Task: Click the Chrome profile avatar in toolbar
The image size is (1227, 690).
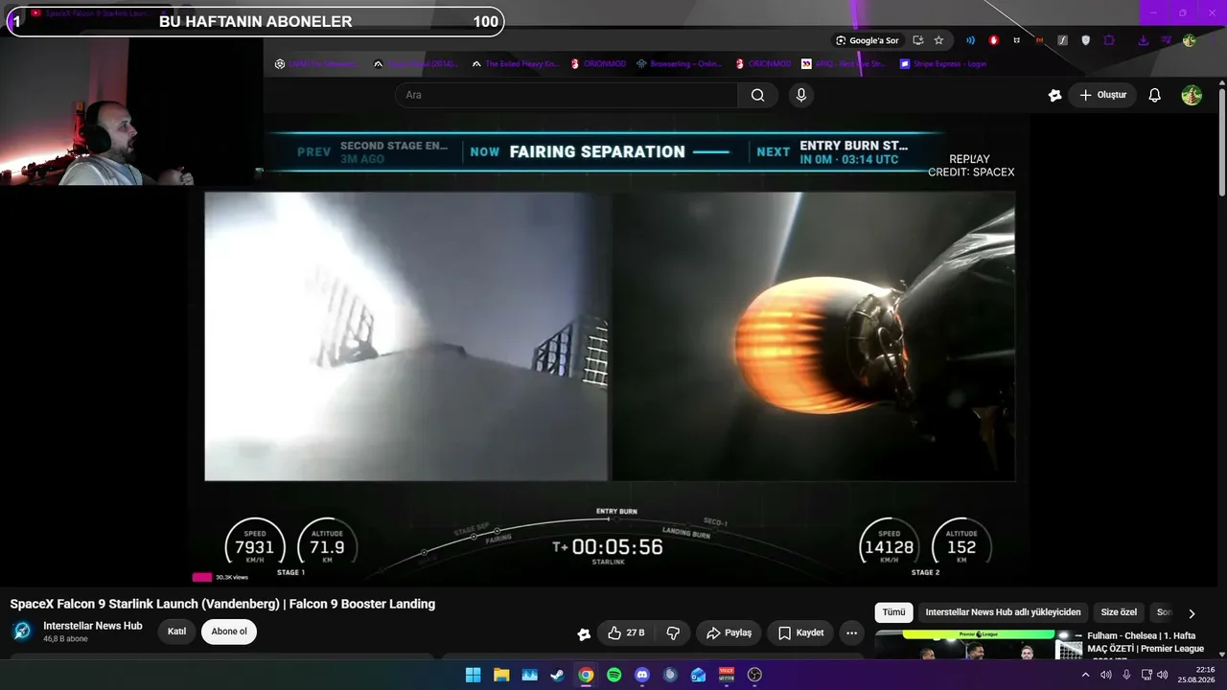Action: (x=1190, y=40)
